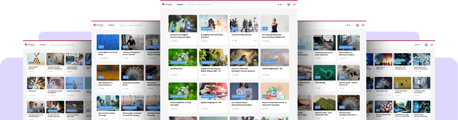
Task: Open Katalog dropdown in the far-left window
Action: click(x=43, y=45)
